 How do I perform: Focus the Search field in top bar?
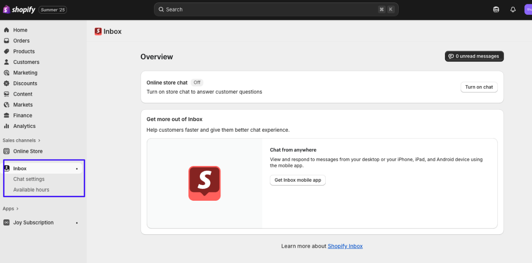tap(276, 9)
